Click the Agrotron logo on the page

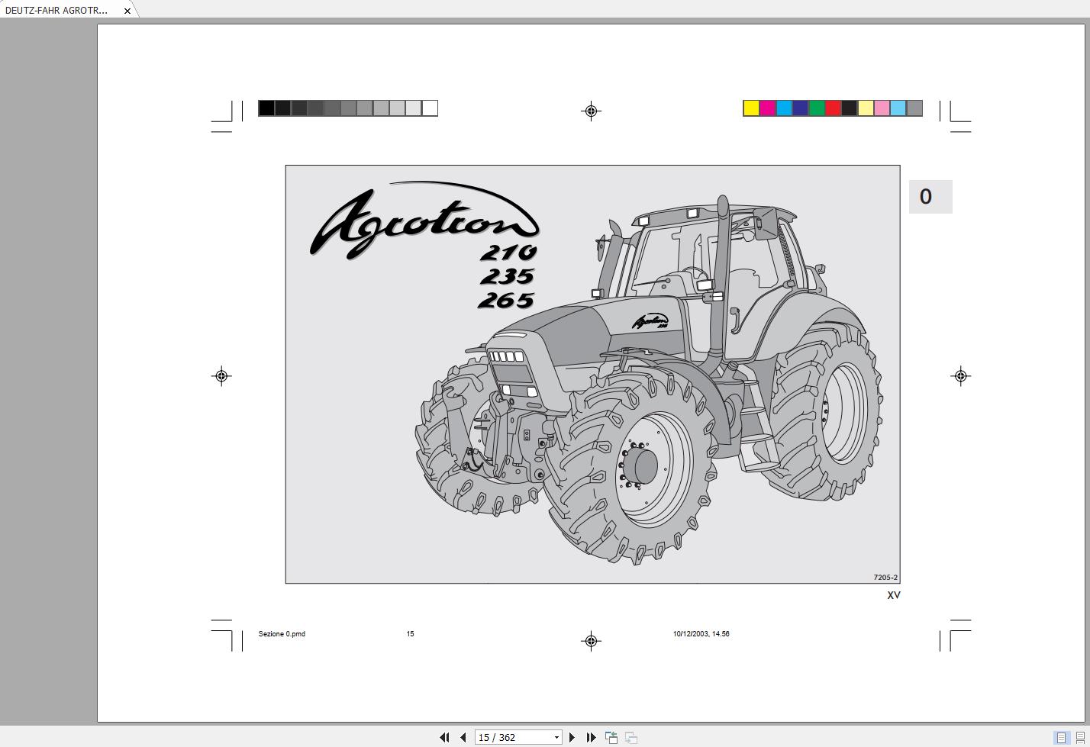coord(424,221)
